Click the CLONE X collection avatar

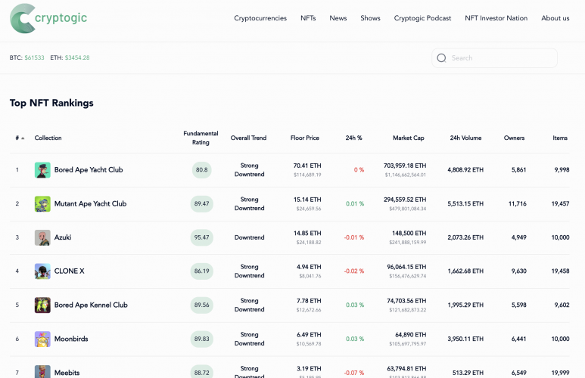42,271
